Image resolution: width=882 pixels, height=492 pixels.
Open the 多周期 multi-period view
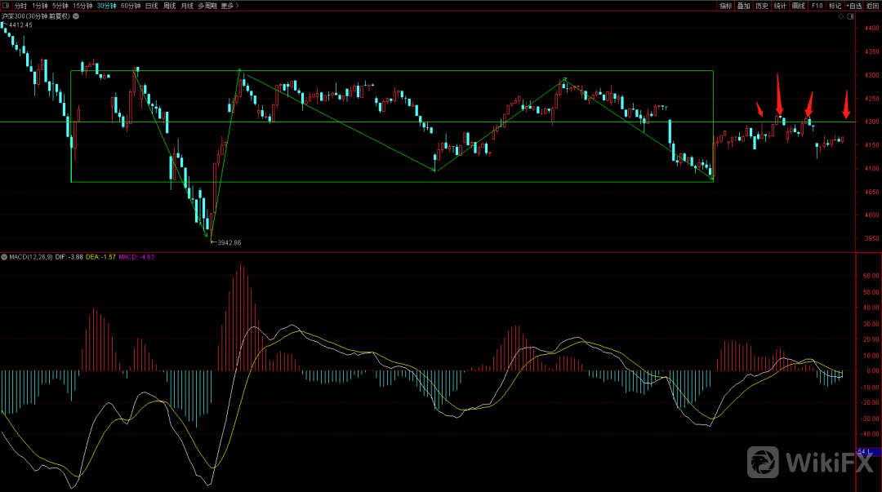click(207, 6)
